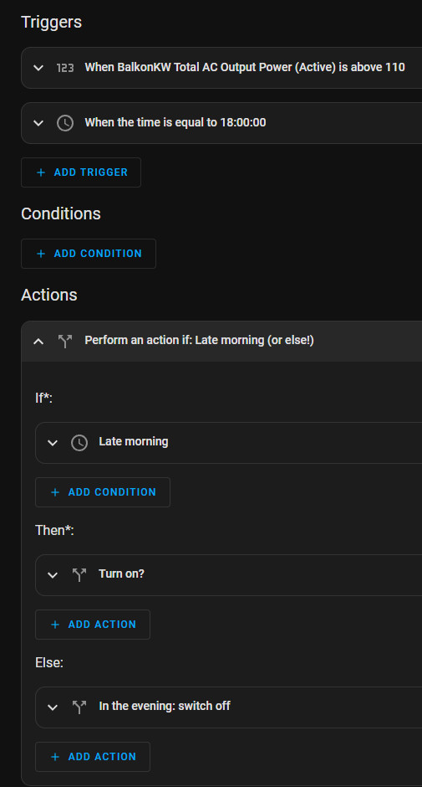Click the numeric state 123 trigger icon
The width and height of the screenshot is (422, 787).
click(x=65, y=68)
